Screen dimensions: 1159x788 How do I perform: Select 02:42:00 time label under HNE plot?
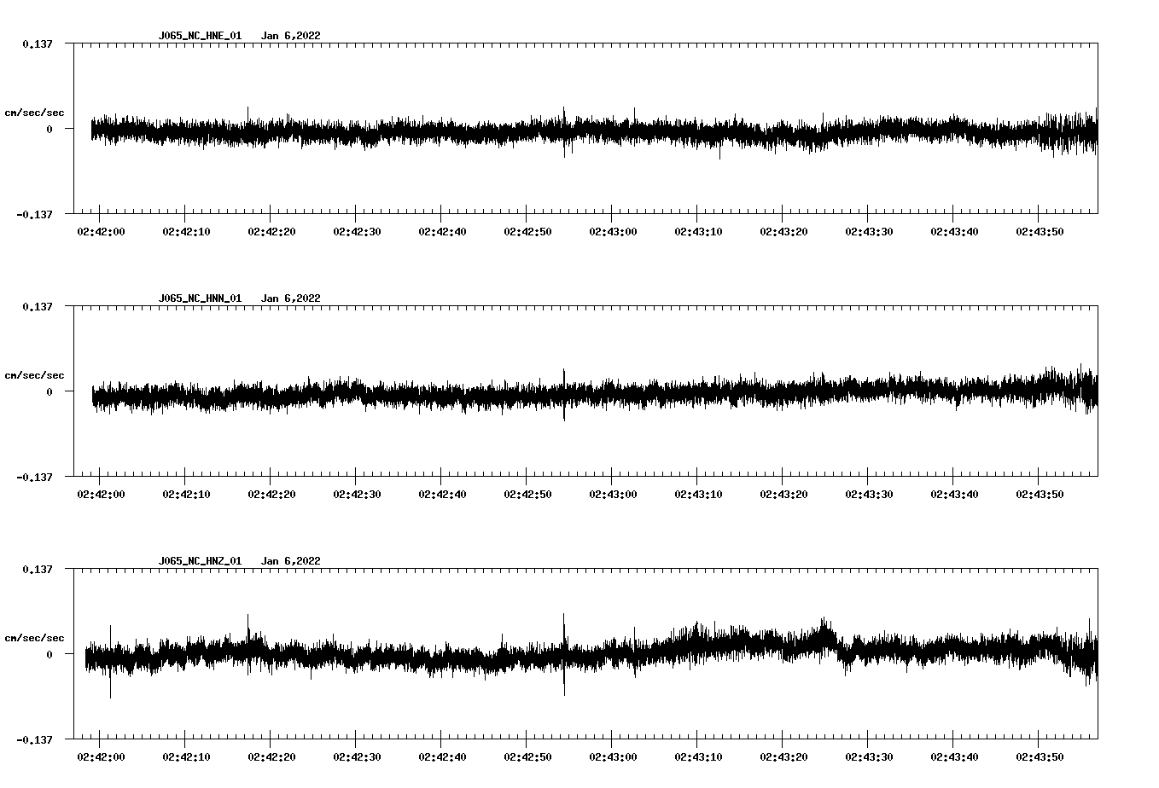click(x=101, y=232)
